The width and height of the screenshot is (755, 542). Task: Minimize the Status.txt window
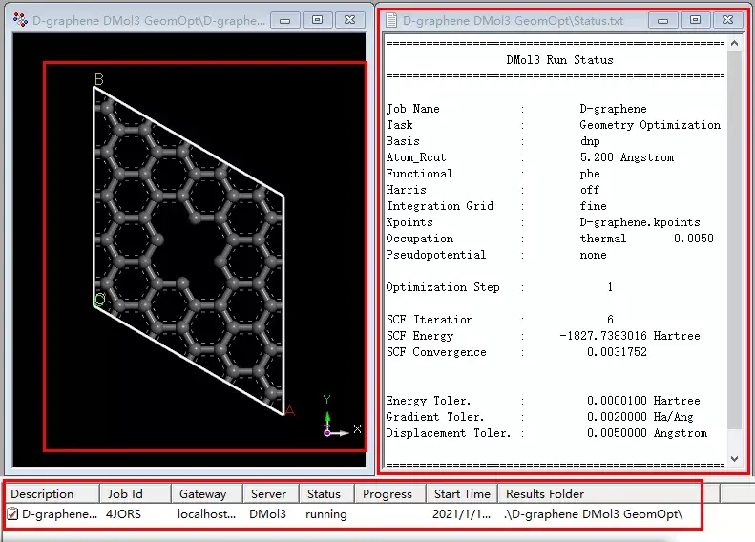[663, 19]
